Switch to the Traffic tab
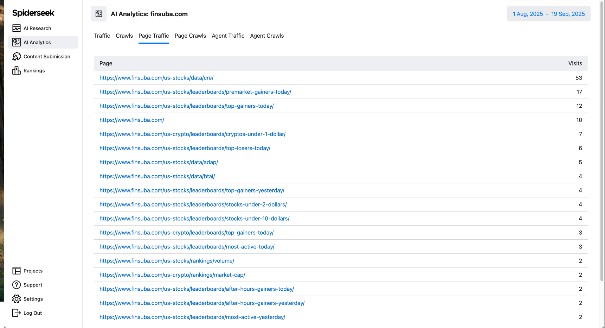This screenshot has height=328, width=605. pos(102,36)
